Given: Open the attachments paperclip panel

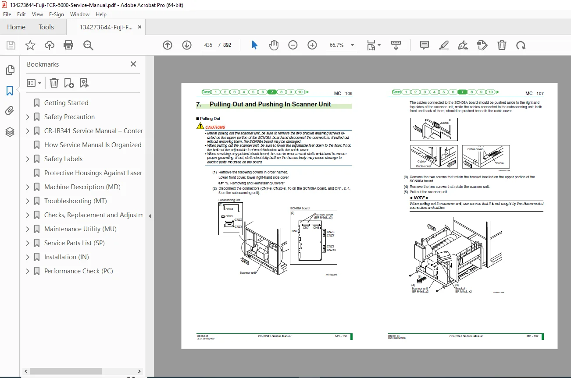Looking at the screenshot, I should [x=10, y=111].
